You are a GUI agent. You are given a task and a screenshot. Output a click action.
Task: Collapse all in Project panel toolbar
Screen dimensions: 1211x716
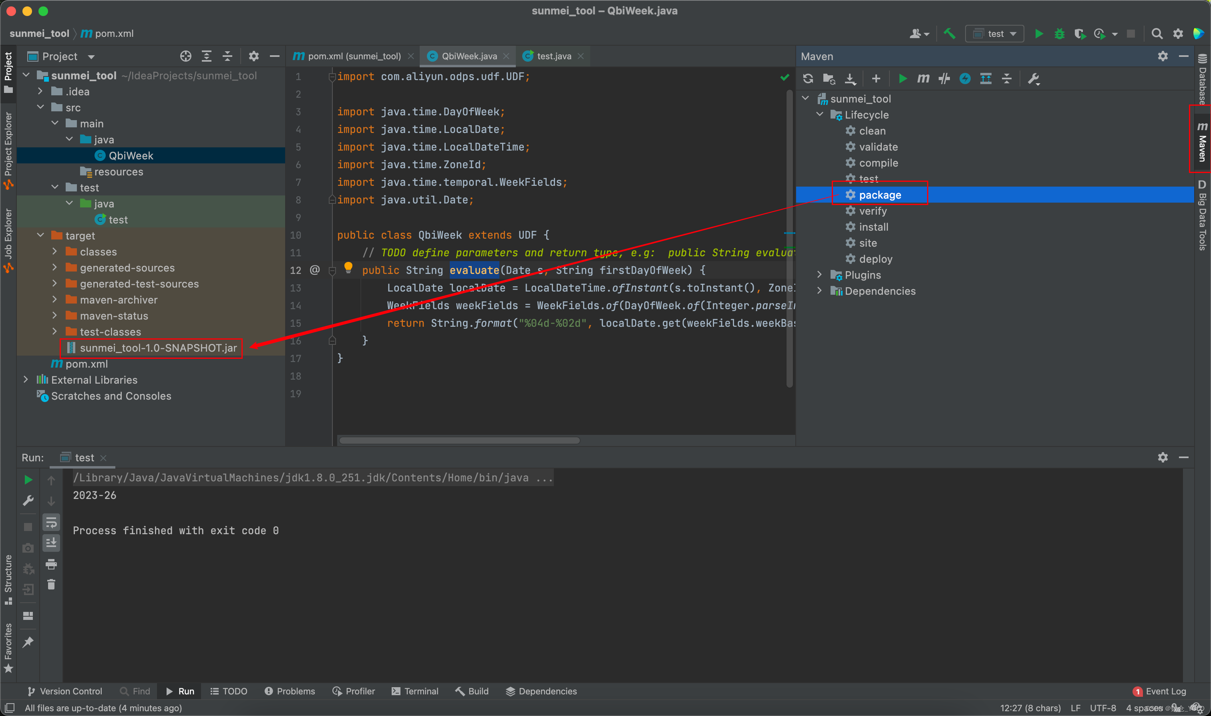tap(227, 56)
